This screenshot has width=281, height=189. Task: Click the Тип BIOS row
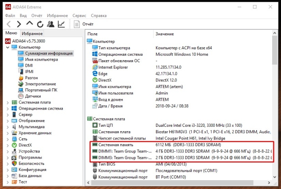click(179, 164)
